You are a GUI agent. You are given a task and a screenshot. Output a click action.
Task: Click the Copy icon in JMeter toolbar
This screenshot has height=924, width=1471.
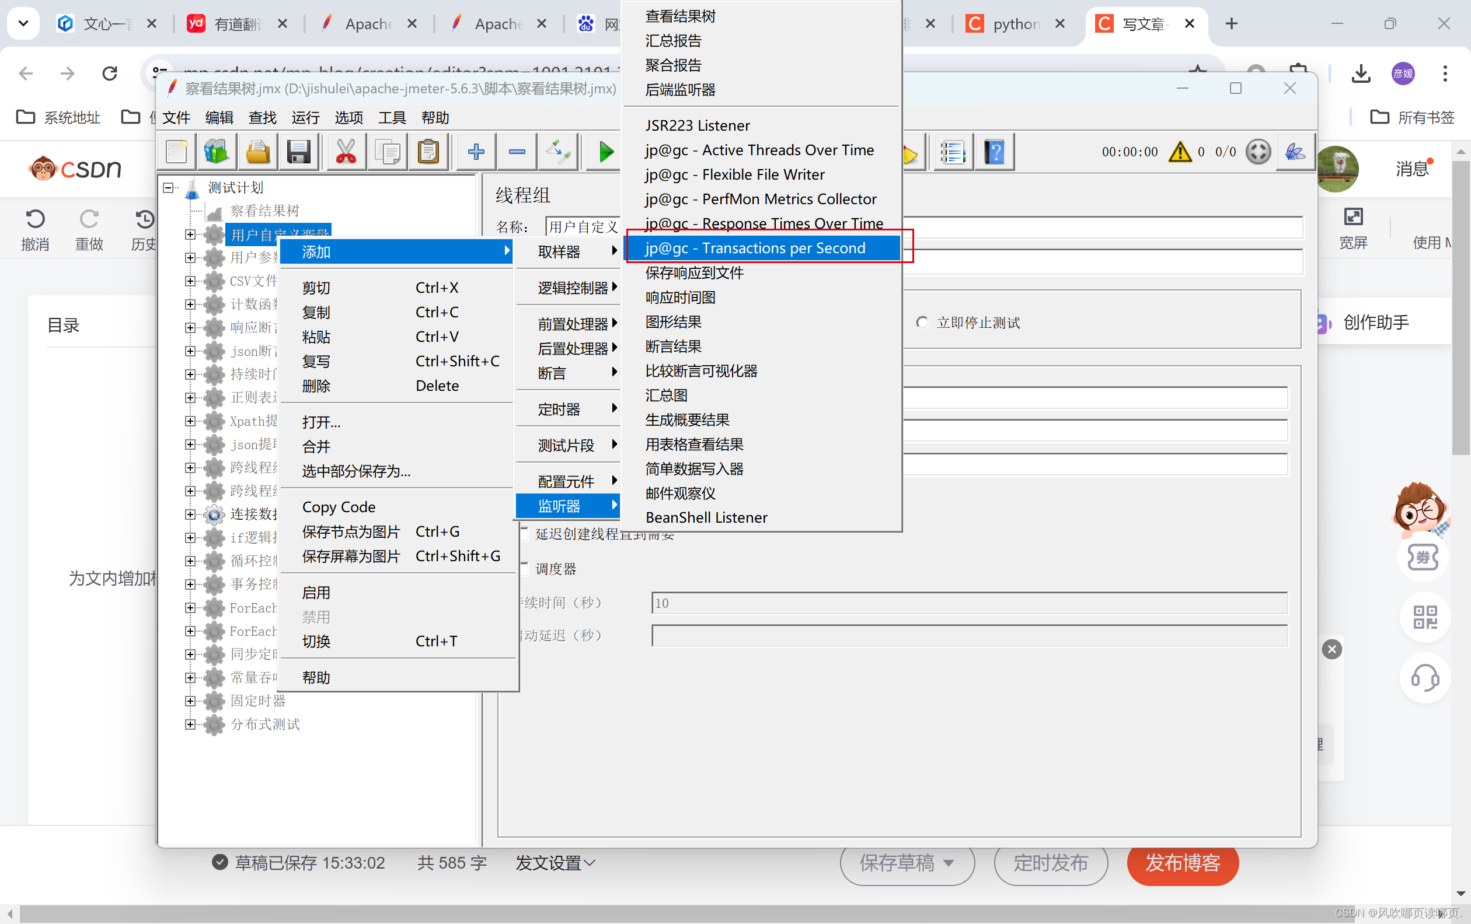(386, 151)
